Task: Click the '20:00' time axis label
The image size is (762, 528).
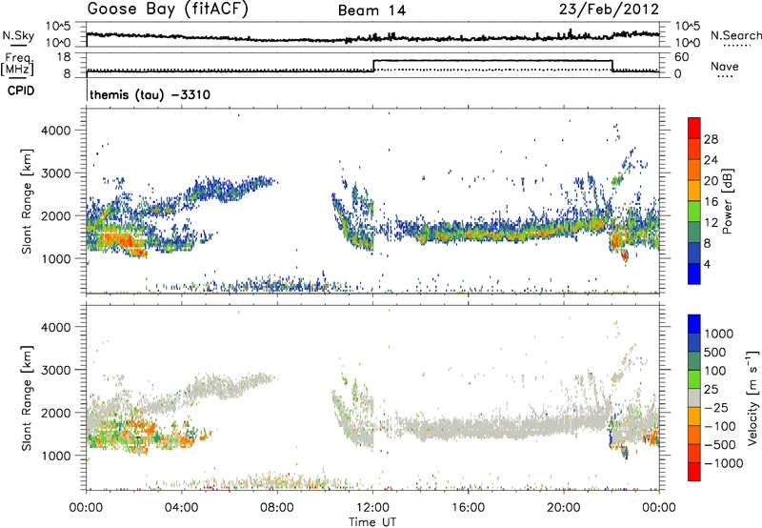Action: [x=564, y=508]
